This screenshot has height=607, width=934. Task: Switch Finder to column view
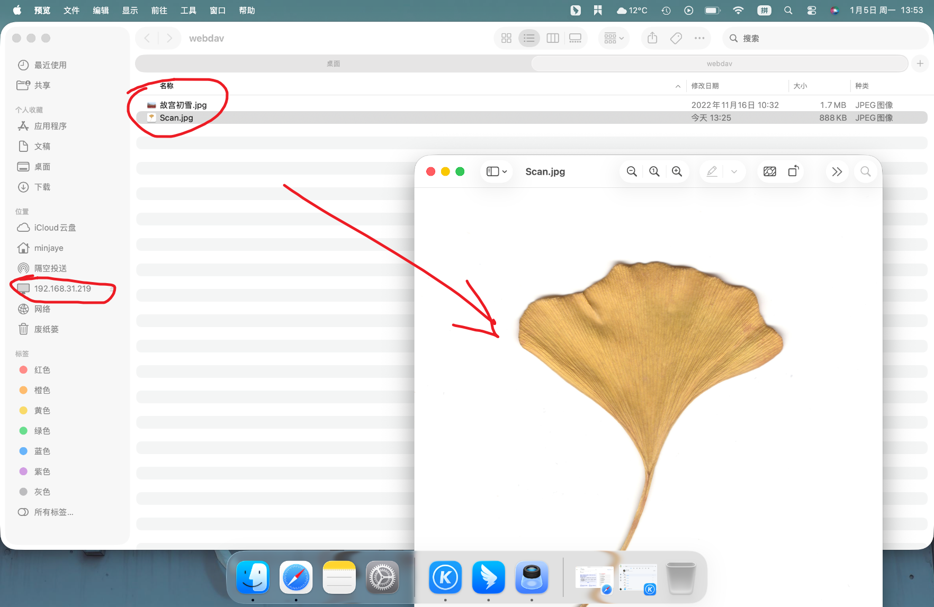pyautogui.click(x=553, y=38)
